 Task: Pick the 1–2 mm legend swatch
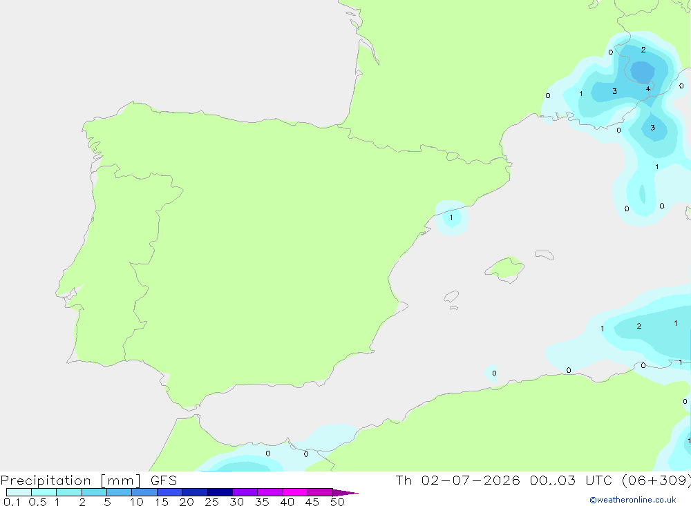pyautogui.click(x=68, y=492)
